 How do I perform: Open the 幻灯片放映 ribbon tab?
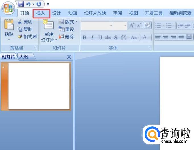[x=95, y=13]
